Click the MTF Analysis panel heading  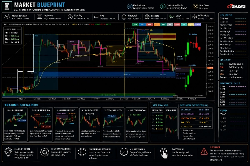[160, 105]
